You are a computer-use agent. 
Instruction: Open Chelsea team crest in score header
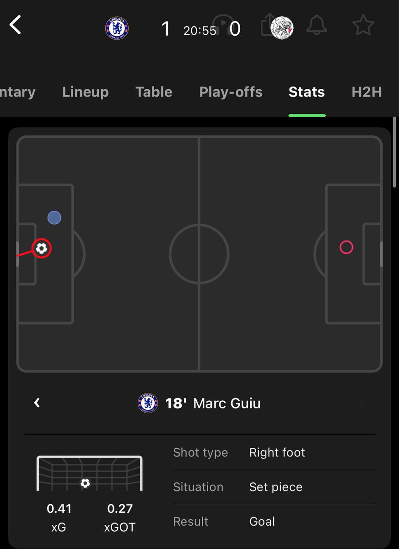[117, 28]
